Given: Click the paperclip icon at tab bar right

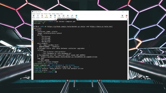Looking at the screenshot, I should click(127, 19).
